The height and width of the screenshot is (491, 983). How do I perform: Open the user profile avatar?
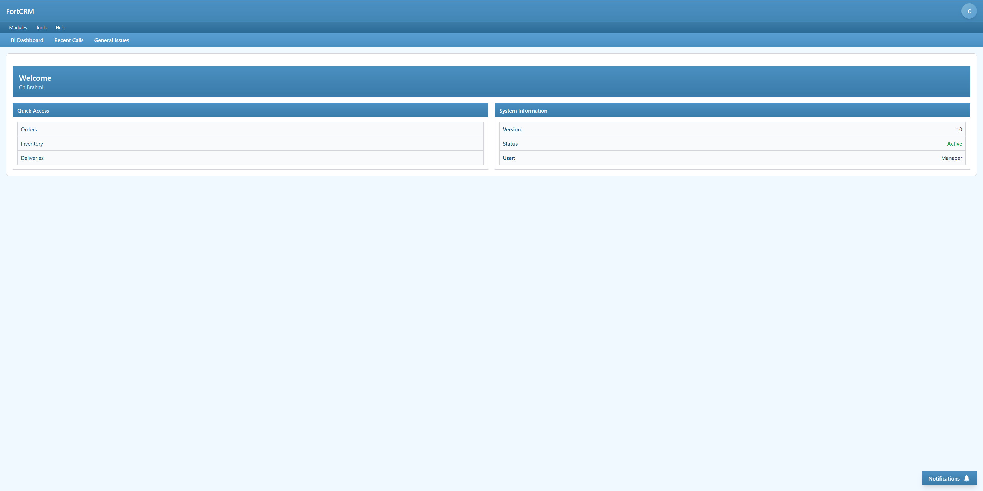click(968, 11)
